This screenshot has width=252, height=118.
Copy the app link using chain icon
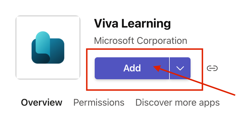(x=212, y=68)
